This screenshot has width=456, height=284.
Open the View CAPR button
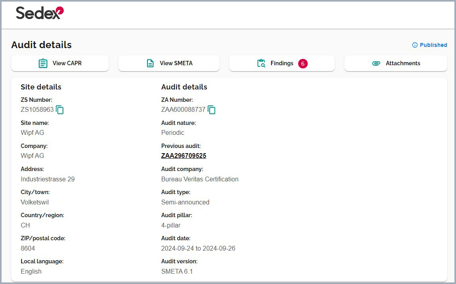coord(60,63)
